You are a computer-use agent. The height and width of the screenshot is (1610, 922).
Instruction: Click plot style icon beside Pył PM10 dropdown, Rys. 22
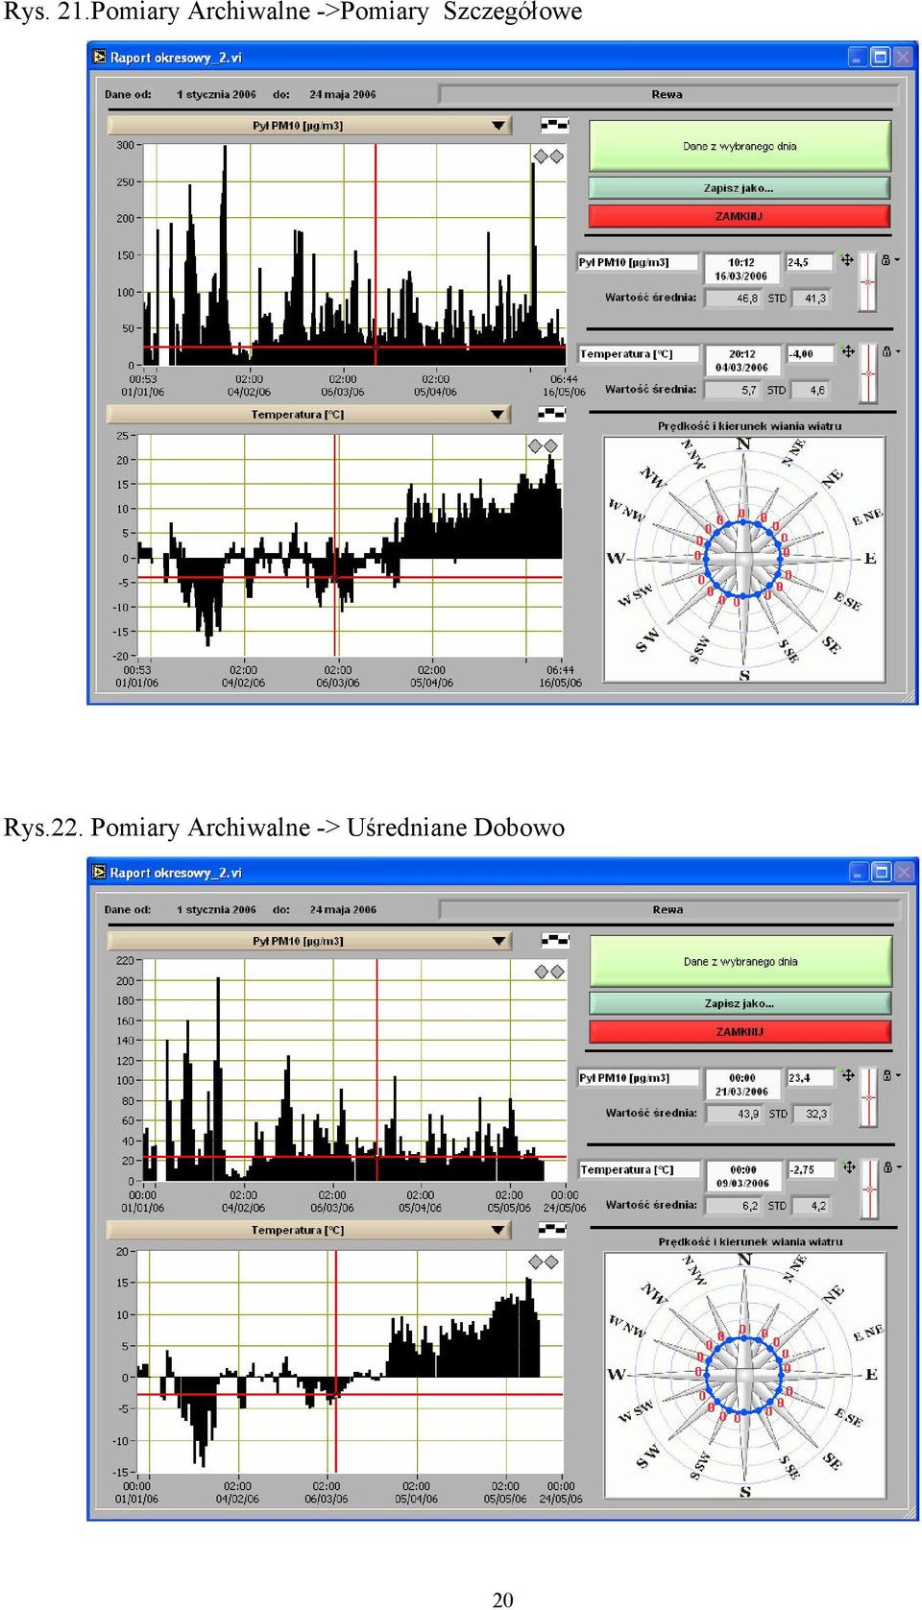pos(555,940)
